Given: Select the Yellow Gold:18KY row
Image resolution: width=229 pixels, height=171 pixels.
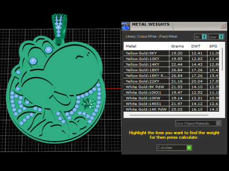Looking at the screenshot, I should click(x=171, y=70).
